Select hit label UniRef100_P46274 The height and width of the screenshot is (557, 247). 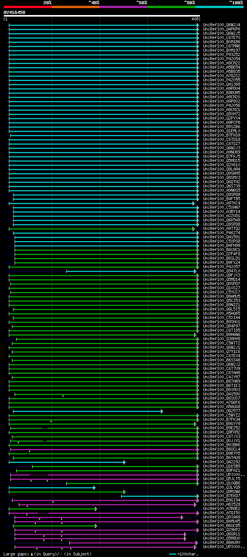point(222,233)
